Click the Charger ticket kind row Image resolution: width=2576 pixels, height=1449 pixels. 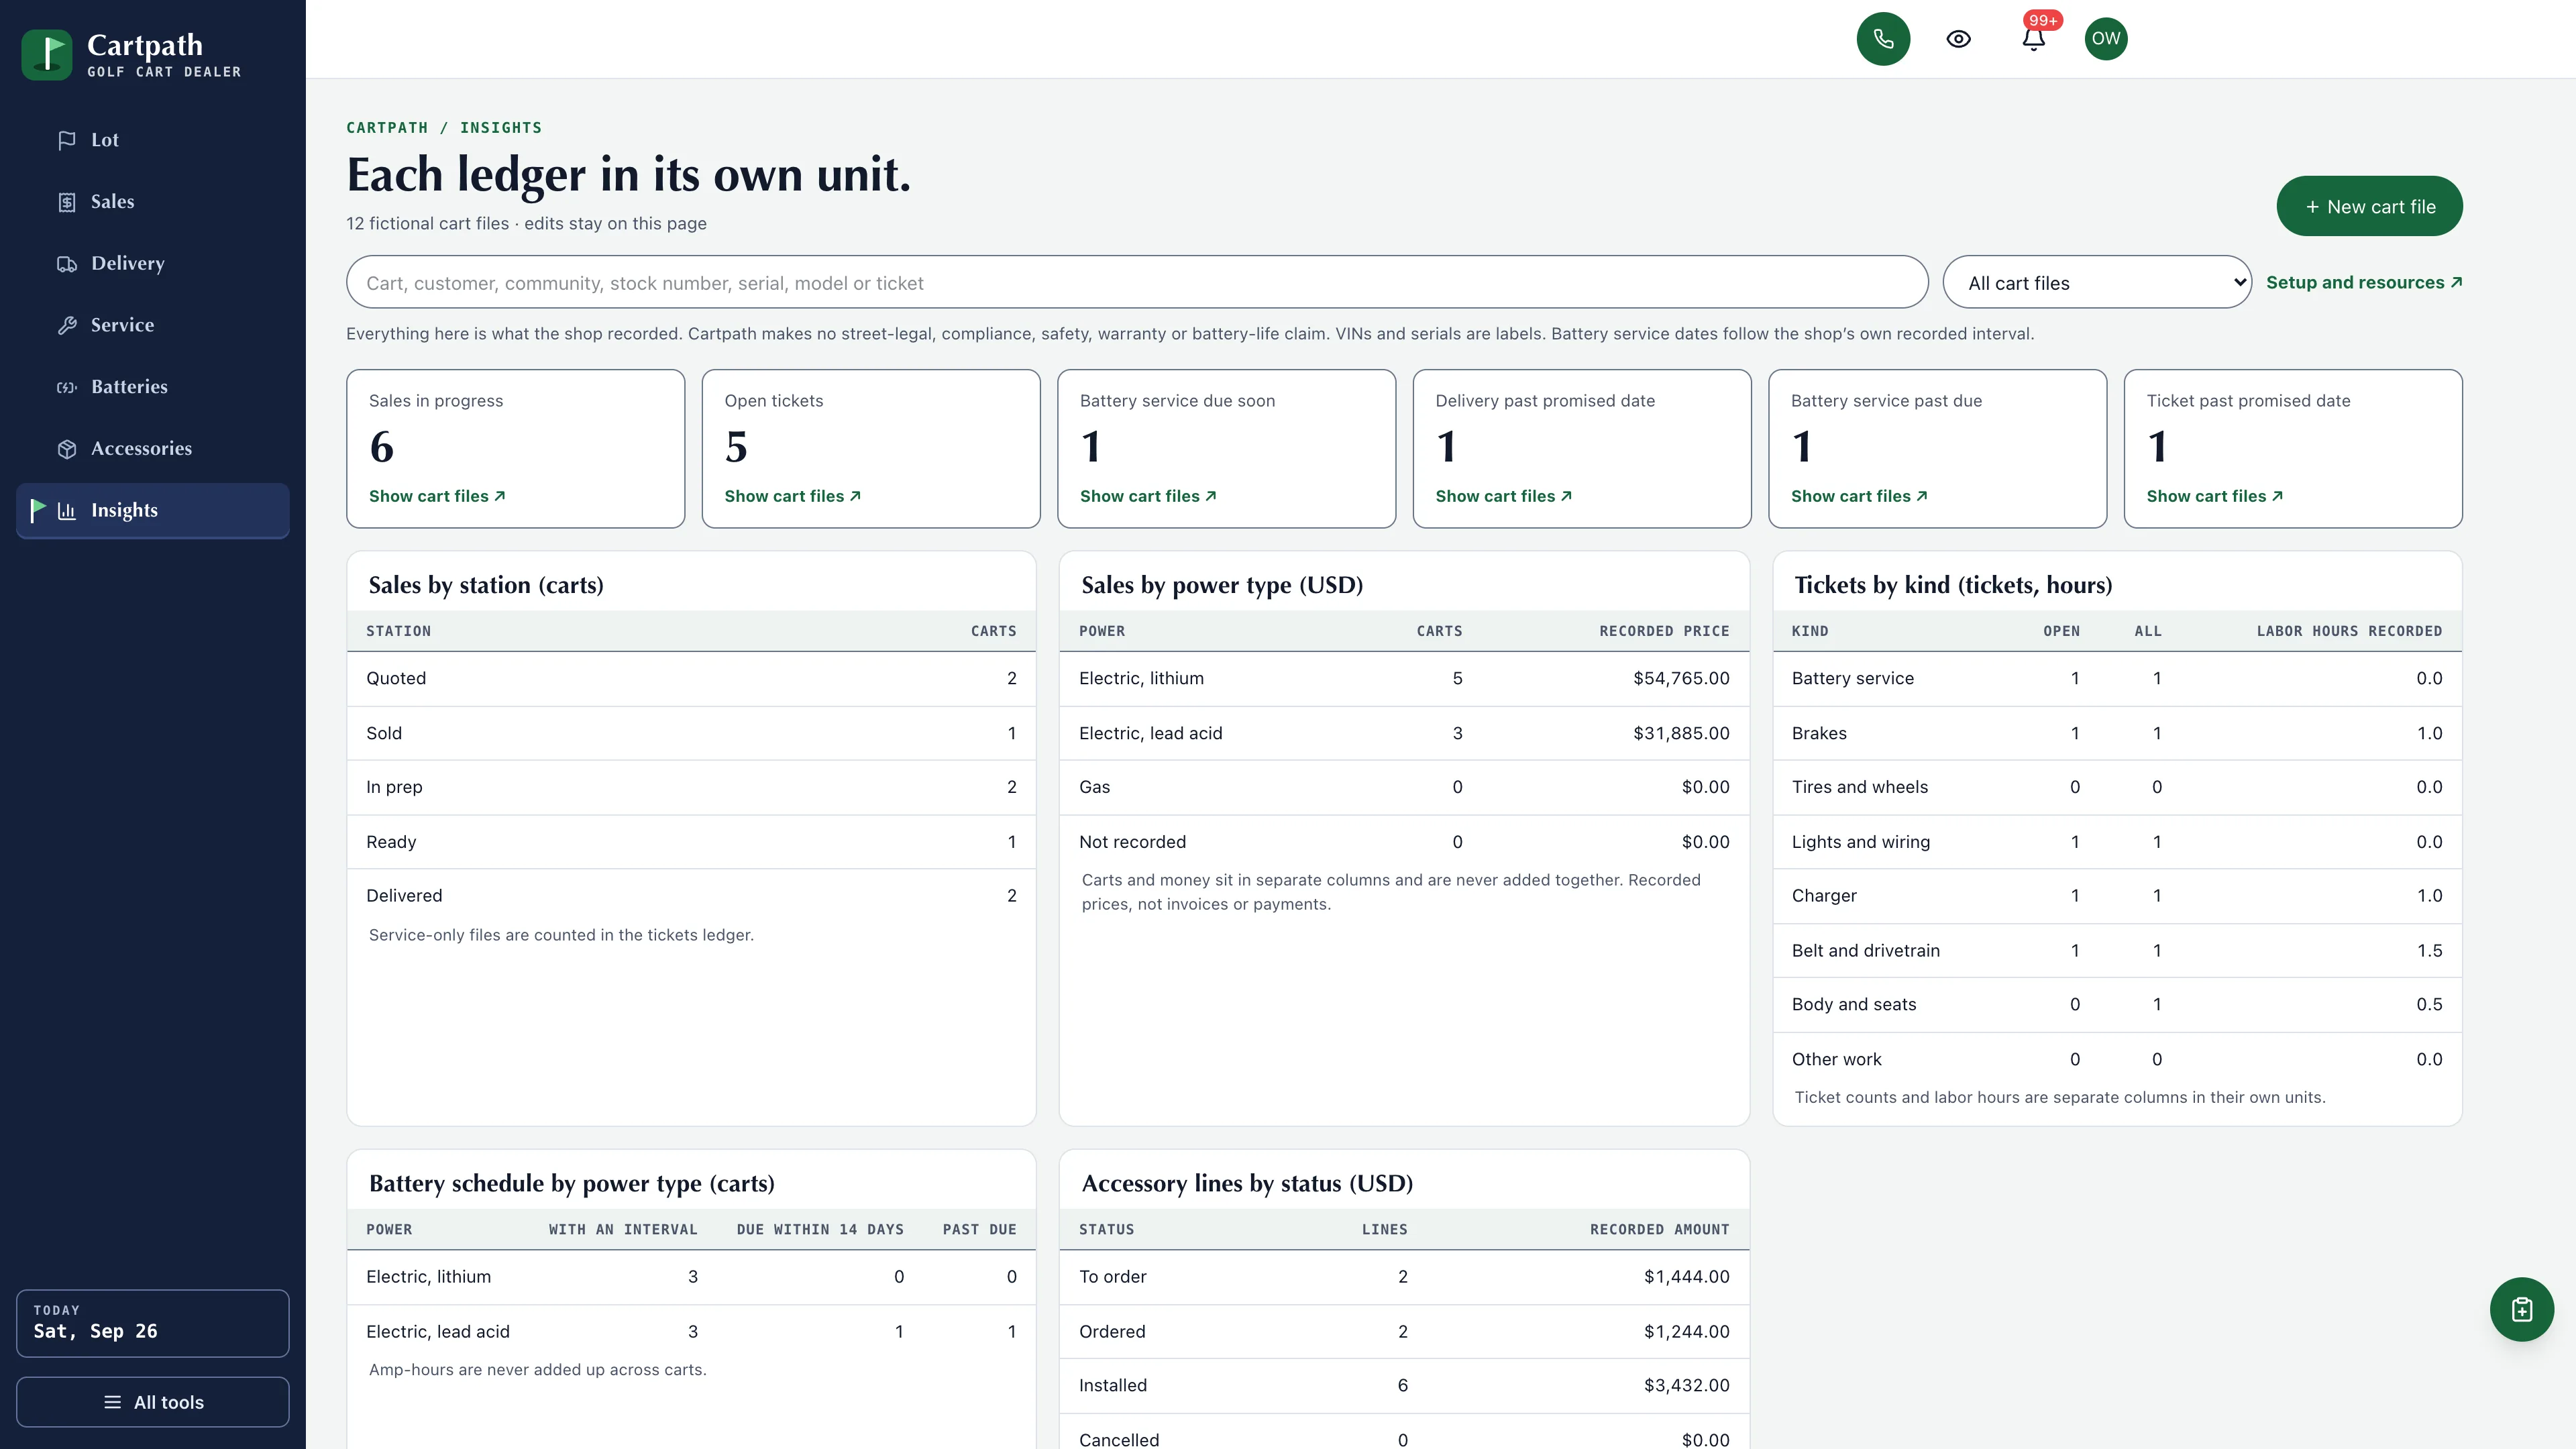[x=2117, y=896]
